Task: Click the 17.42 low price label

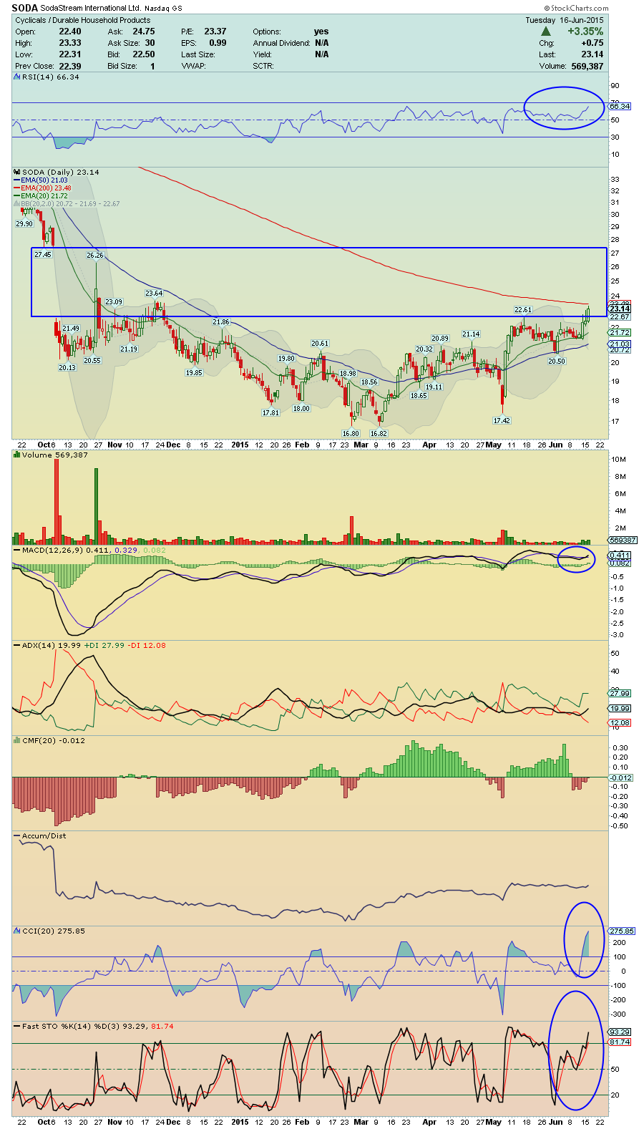Action: tap(502, 420)
